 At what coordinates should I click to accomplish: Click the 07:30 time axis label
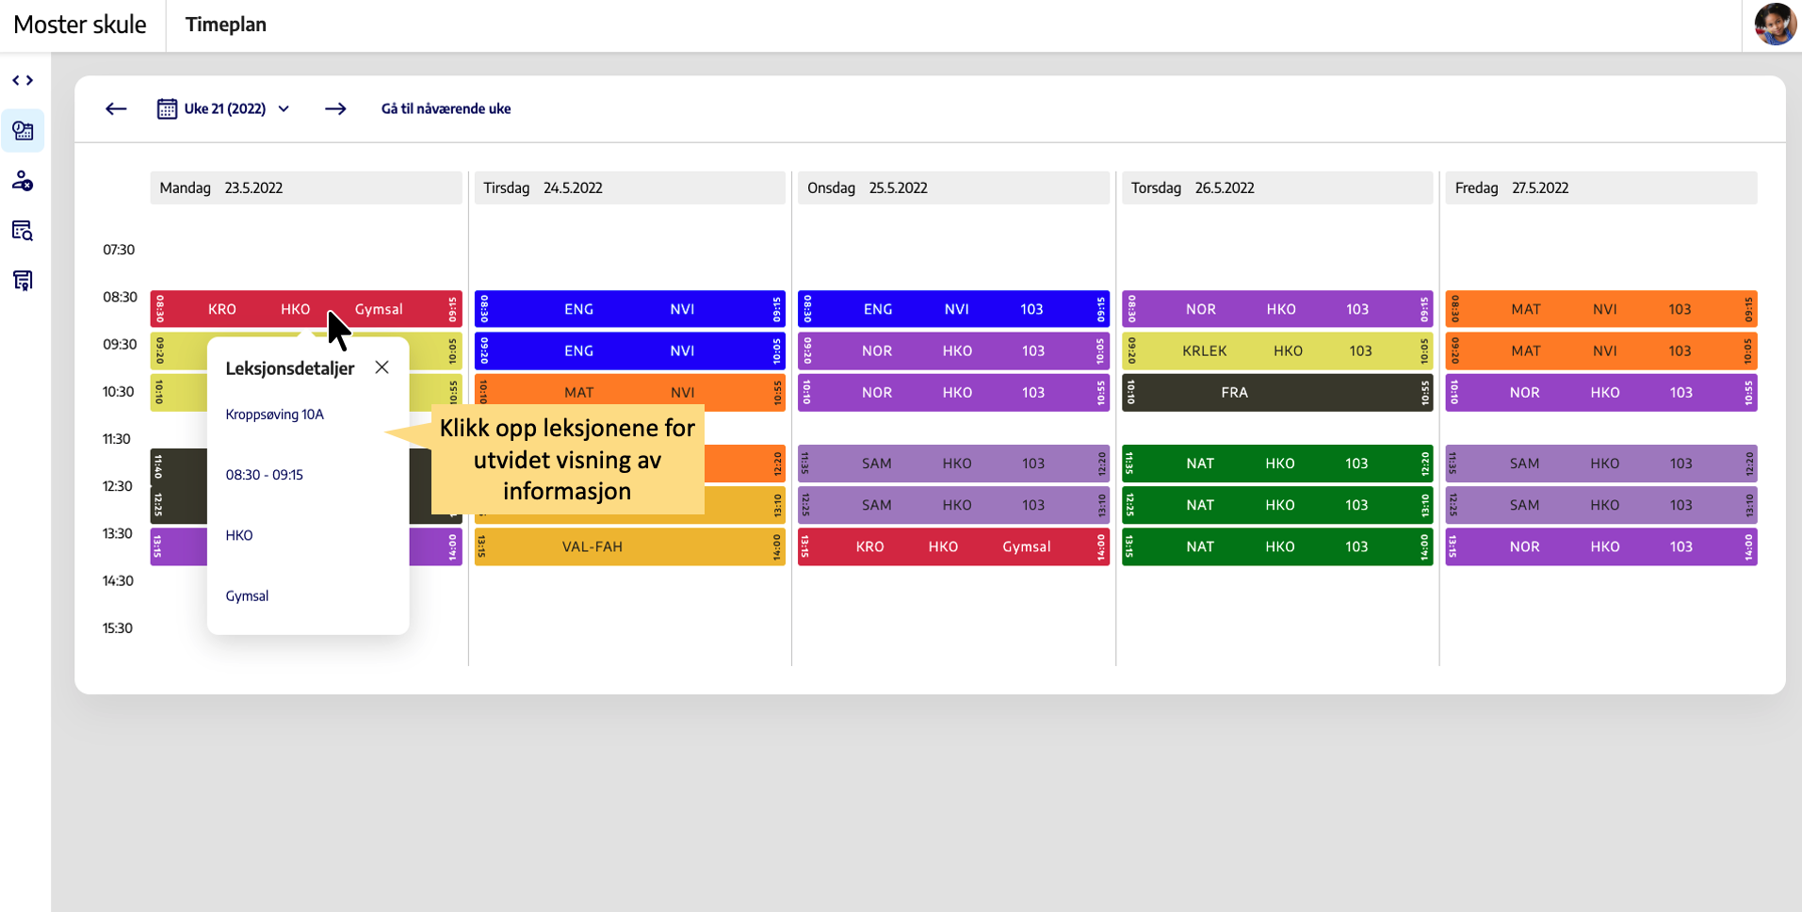(119, 250)
